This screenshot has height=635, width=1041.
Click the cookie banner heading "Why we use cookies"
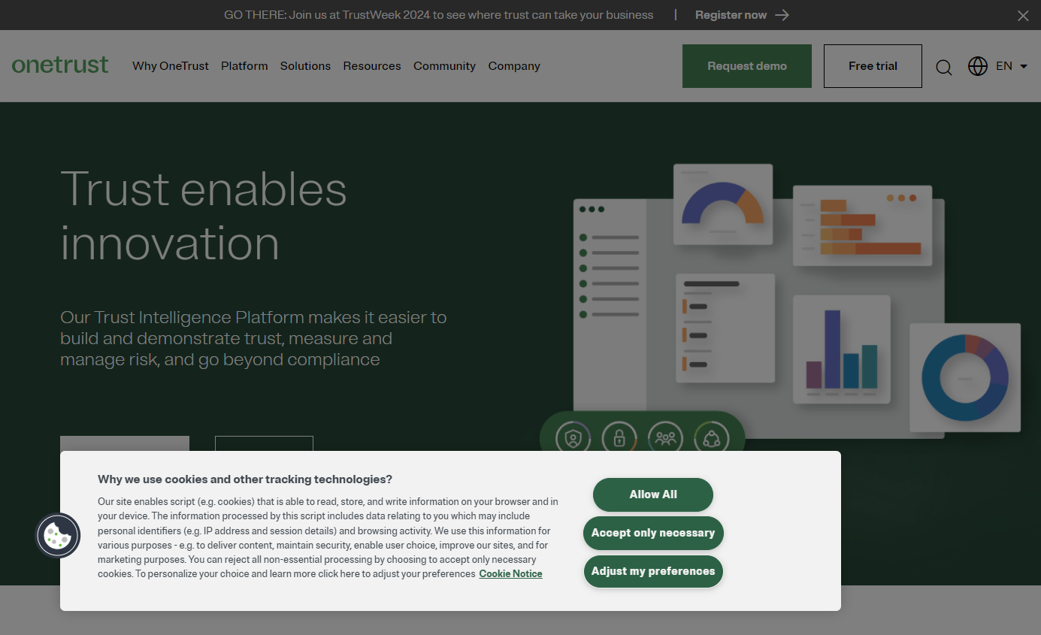click(245, 479)
